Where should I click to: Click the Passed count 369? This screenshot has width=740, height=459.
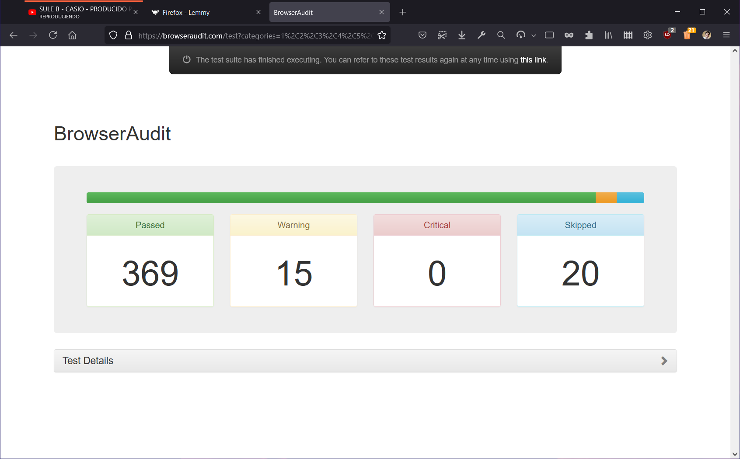coord(150,274)
